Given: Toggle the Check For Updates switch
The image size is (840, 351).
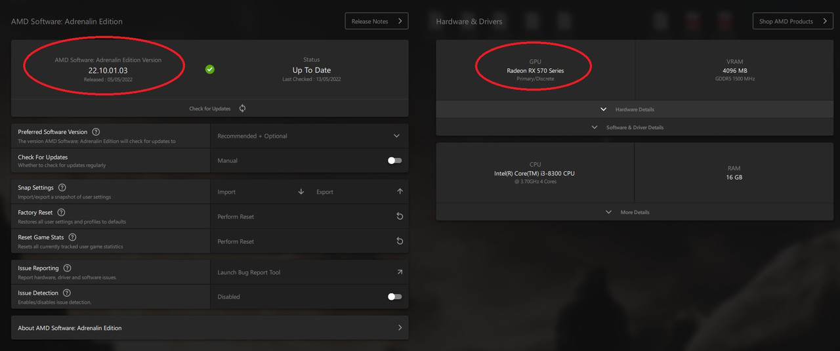Looking at the screenshot, I should coord(394,160).
